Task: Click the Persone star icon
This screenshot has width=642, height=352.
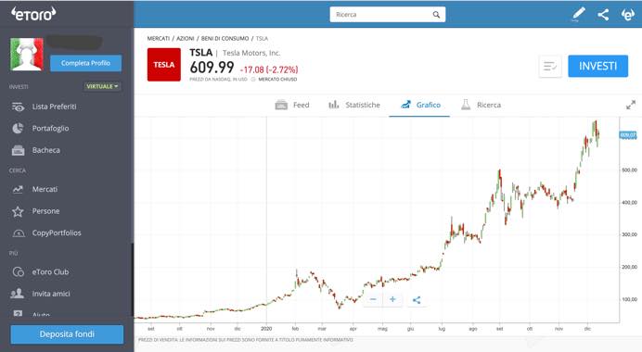Action: point(18,211)
